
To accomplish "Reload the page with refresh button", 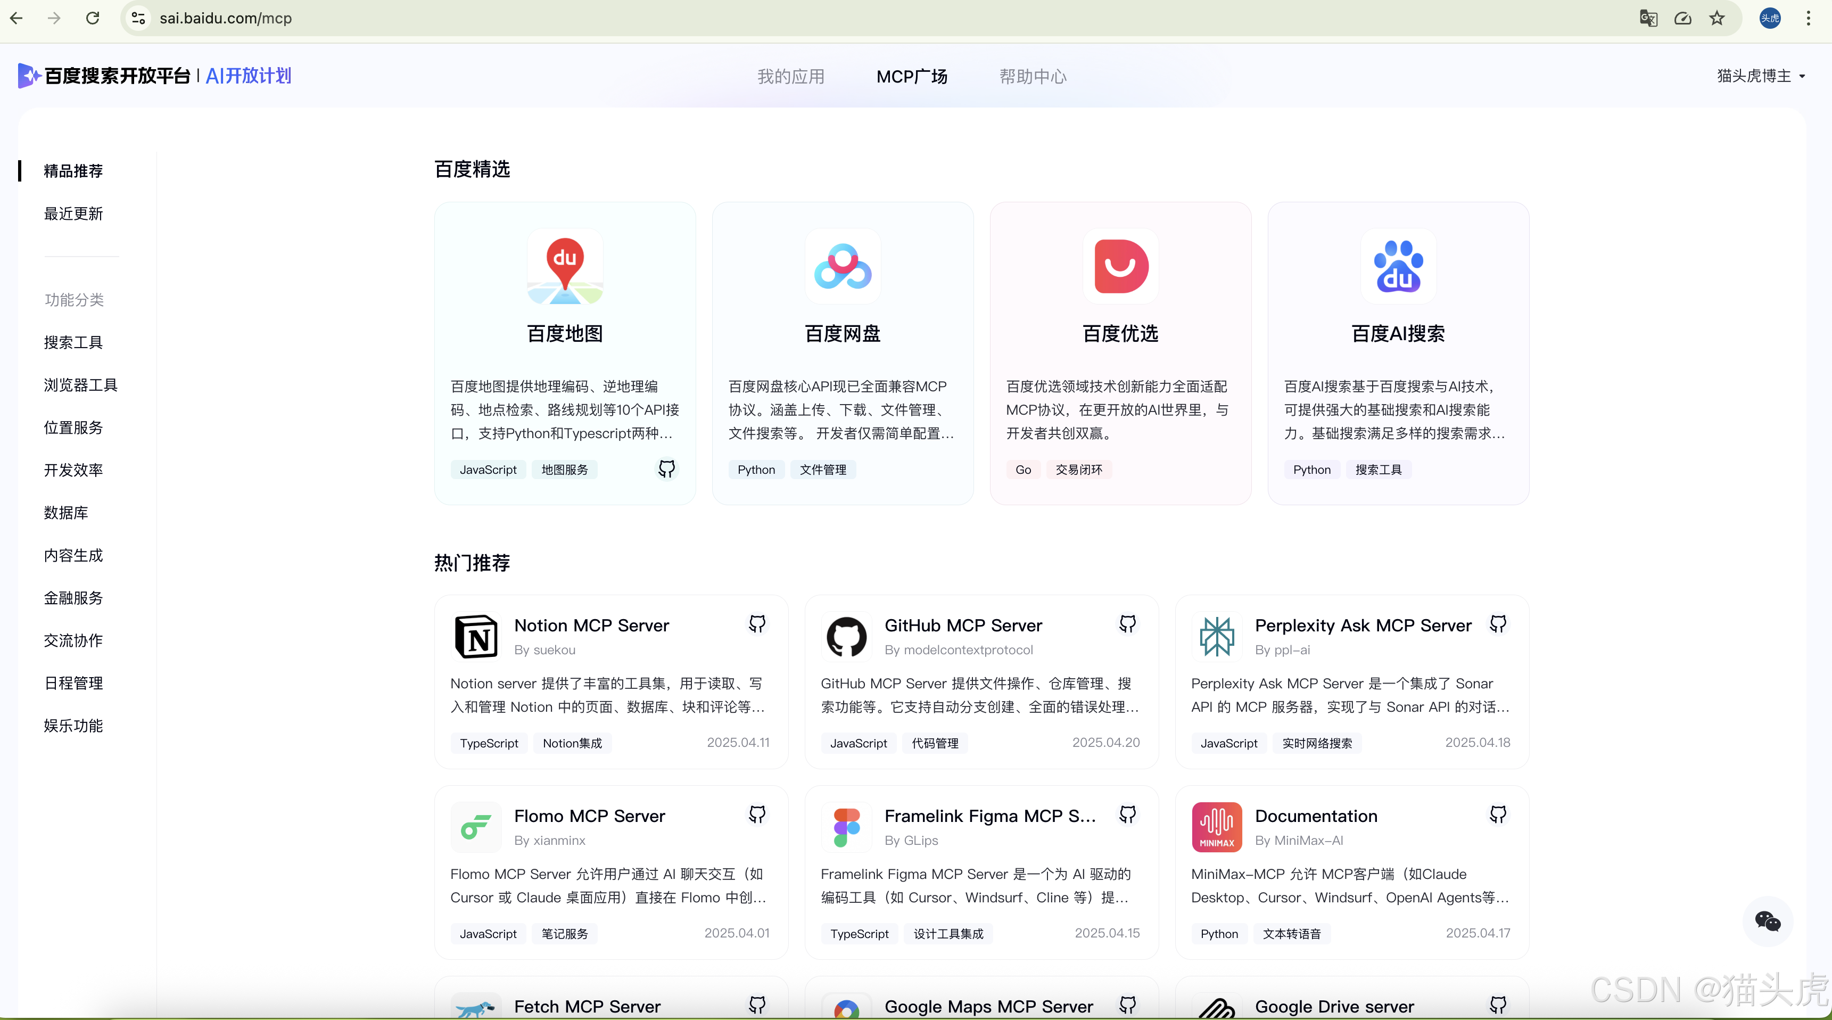I will [93, 19].
